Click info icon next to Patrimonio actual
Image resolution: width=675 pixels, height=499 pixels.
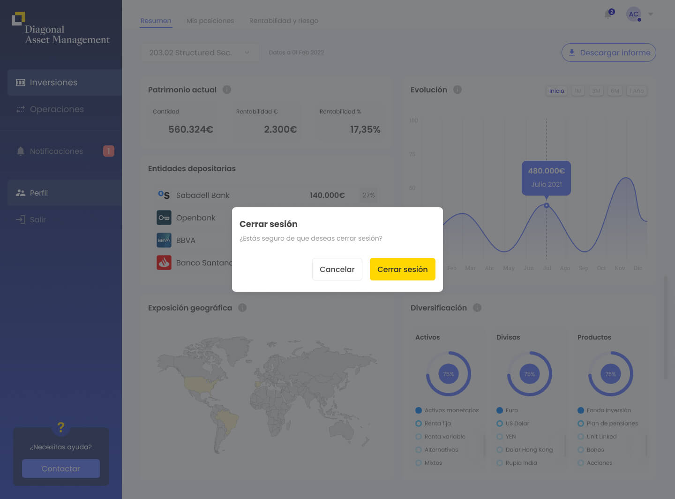click(x=227, y=90)
